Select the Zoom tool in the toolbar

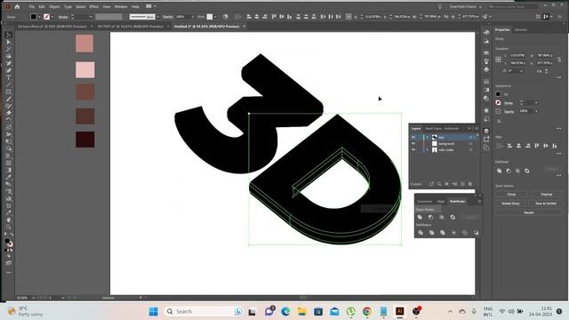coord(9,228)
